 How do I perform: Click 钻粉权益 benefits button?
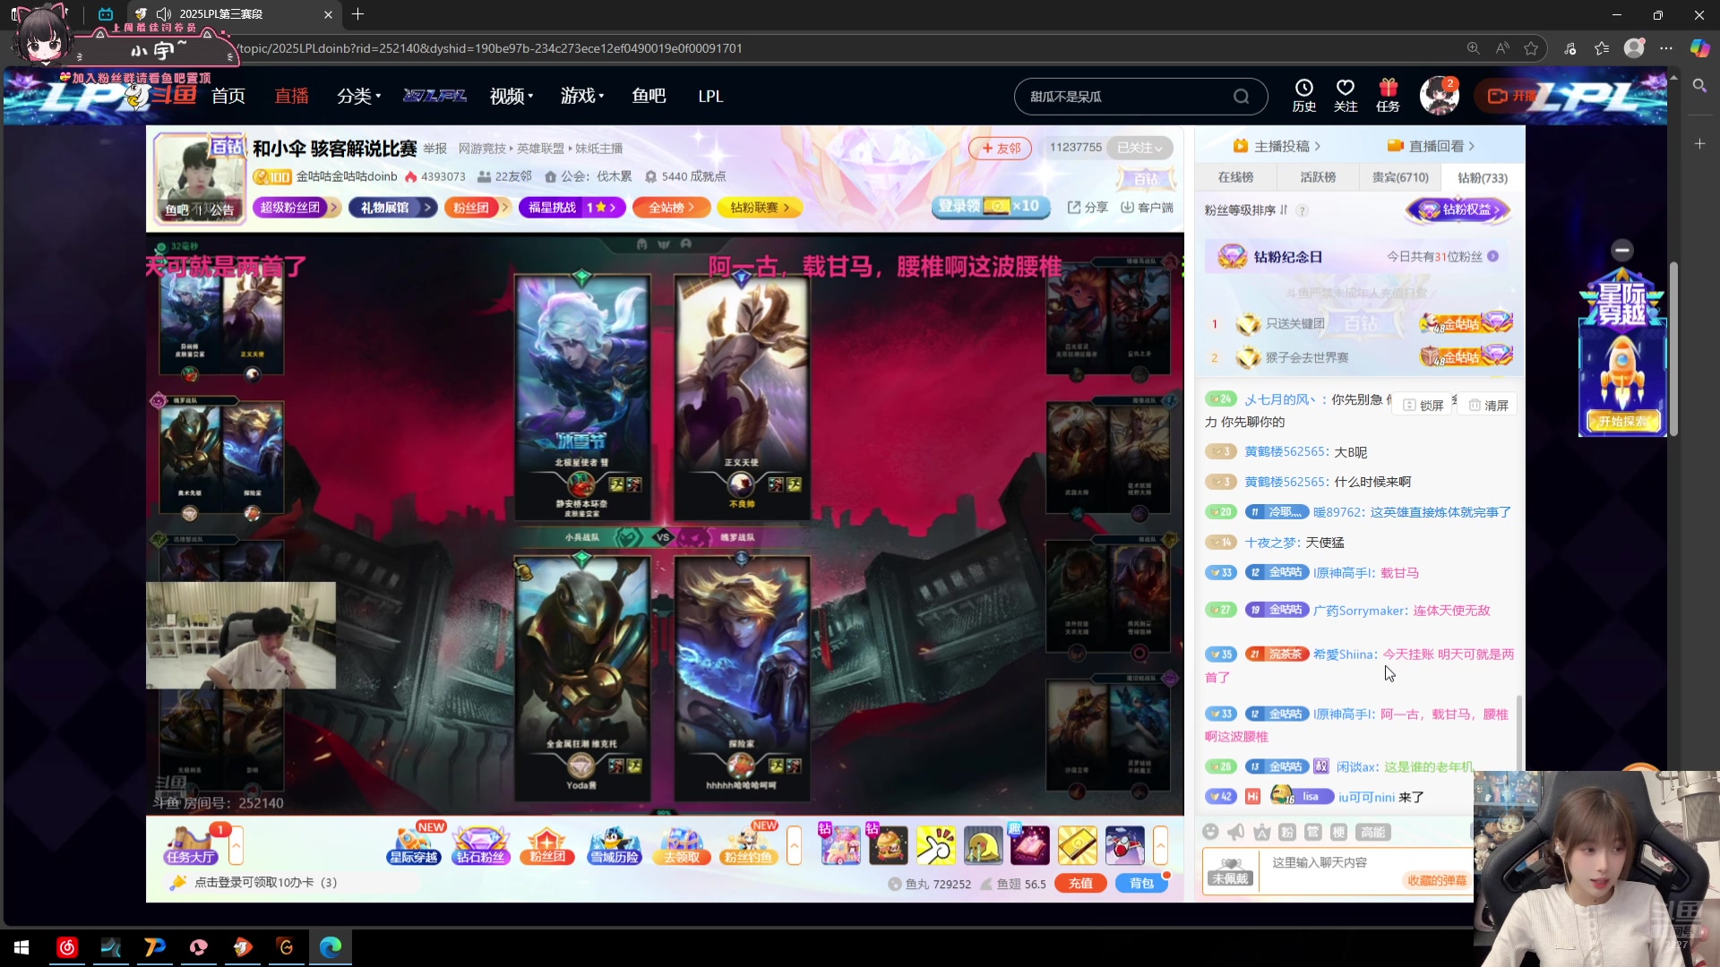1458,210
